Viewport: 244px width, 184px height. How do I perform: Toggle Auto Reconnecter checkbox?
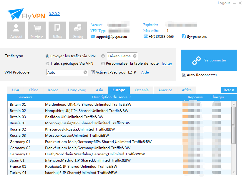point(184,75)
